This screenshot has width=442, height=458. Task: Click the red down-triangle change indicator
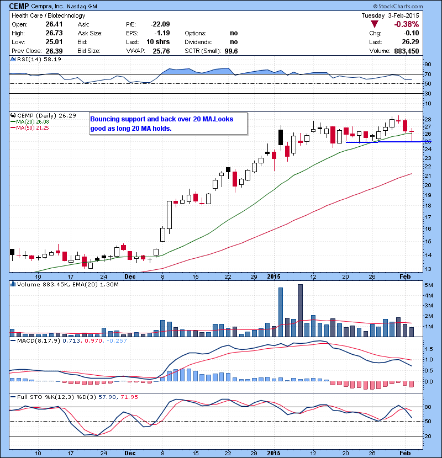375,24
